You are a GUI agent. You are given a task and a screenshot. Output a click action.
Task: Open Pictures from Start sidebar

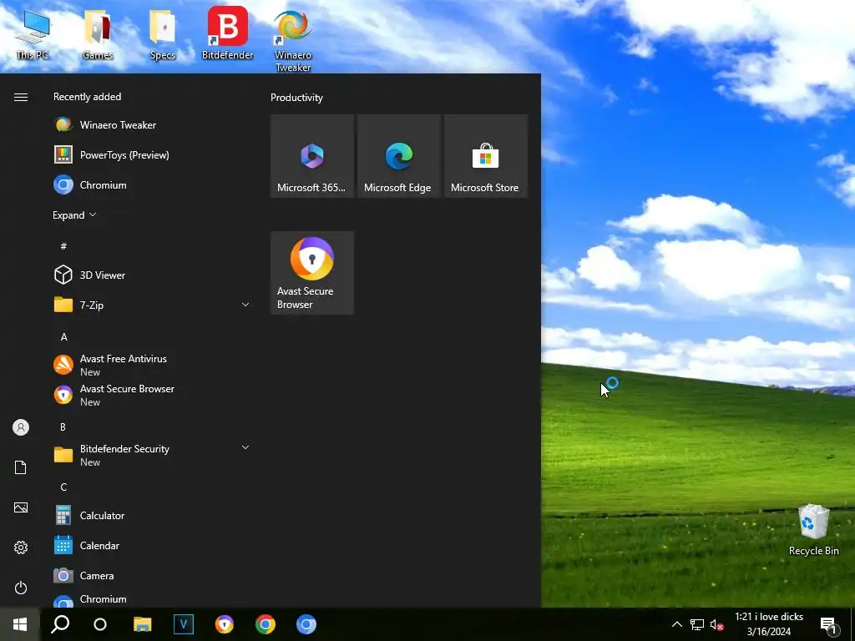pyautogui.click(x=21, y=507)
